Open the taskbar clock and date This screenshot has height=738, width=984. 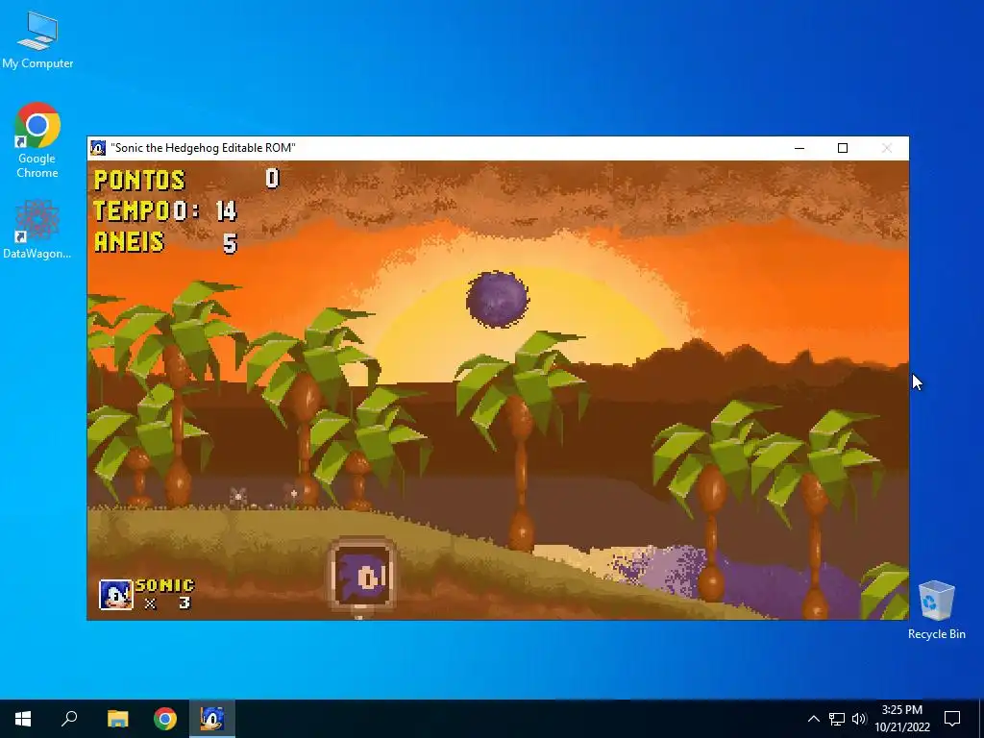902,719
